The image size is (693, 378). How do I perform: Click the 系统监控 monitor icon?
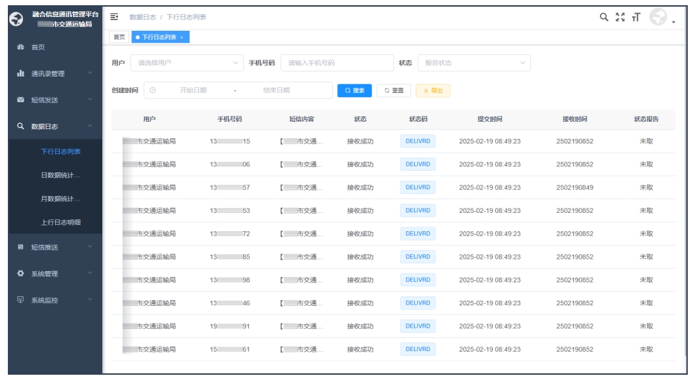coord(20,300)
